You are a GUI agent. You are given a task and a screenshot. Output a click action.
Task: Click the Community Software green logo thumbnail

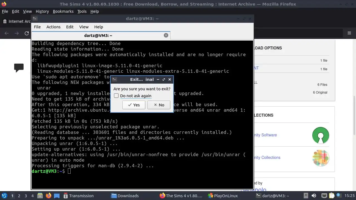pyautogui.click(x=321, y=135)
